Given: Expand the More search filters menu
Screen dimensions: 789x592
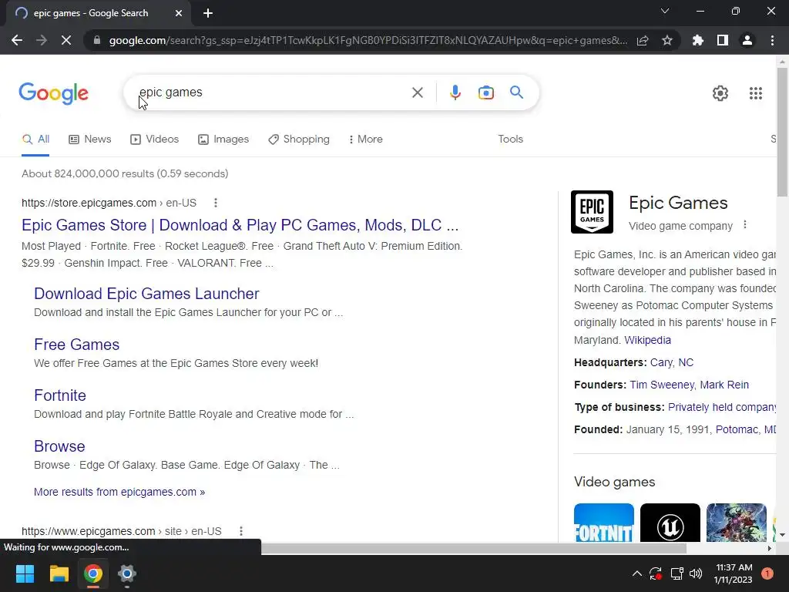Looking at the screenshot, I should [366, 139].
